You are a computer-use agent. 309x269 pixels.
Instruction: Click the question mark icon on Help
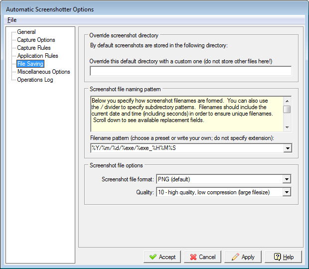pyautogui.click(x=276, y=257)
